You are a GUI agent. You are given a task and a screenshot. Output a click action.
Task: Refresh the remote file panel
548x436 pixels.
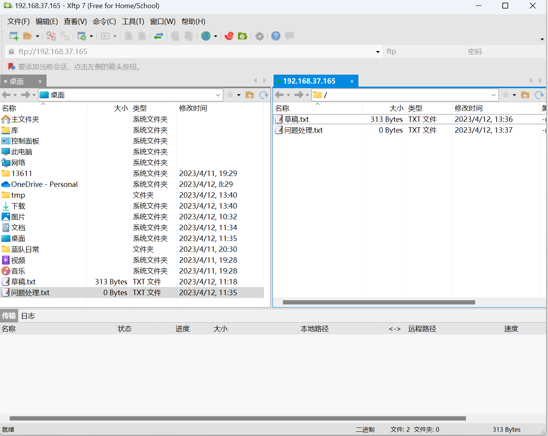539,95
